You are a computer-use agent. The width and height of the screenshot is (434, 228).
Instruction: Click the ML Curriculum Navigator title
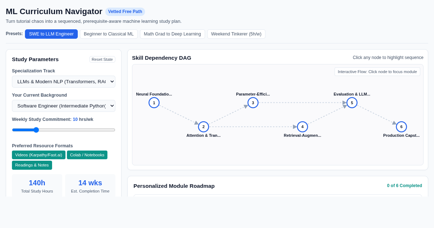pos(54,12)
